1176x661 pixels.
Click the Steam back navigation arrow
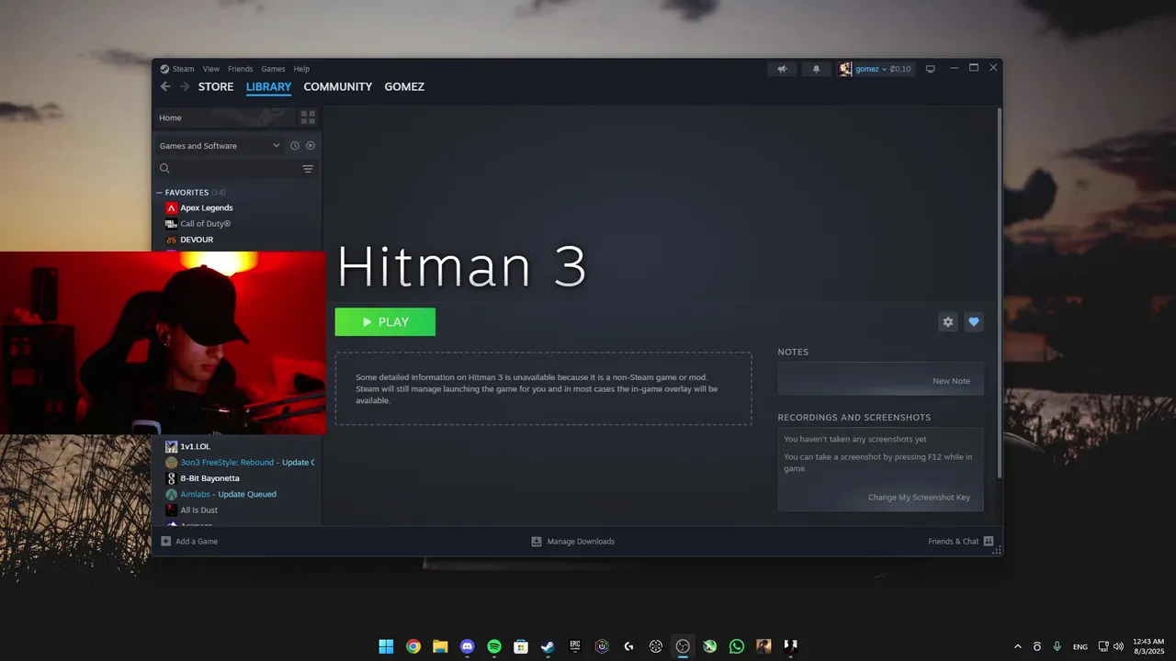165,86
